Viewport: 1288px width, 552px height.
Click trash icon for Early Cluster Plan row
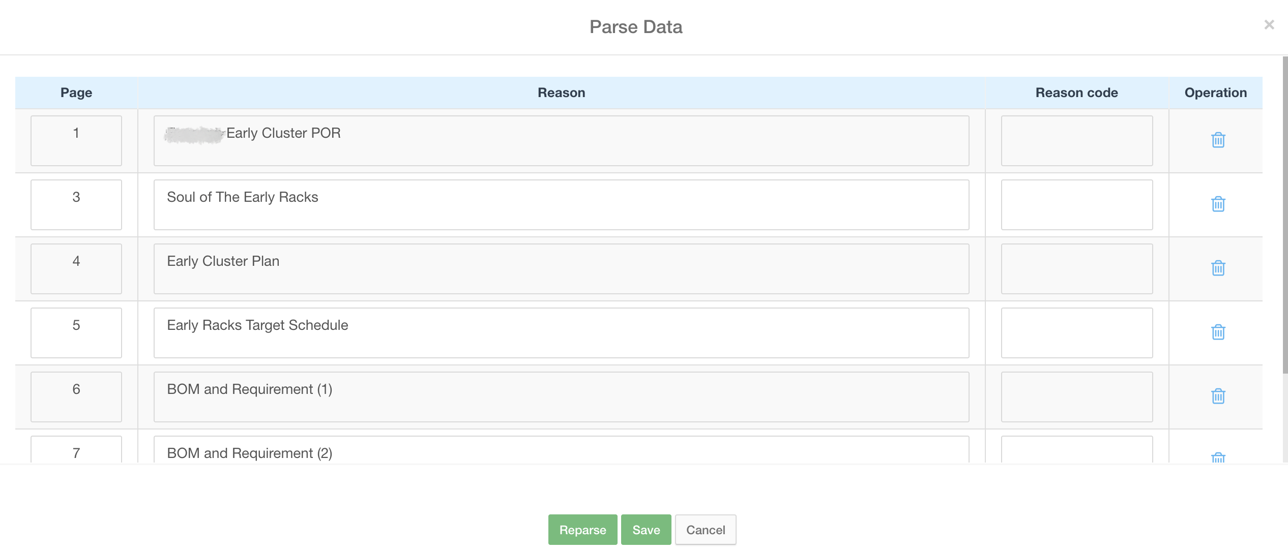pos(1218,268)
